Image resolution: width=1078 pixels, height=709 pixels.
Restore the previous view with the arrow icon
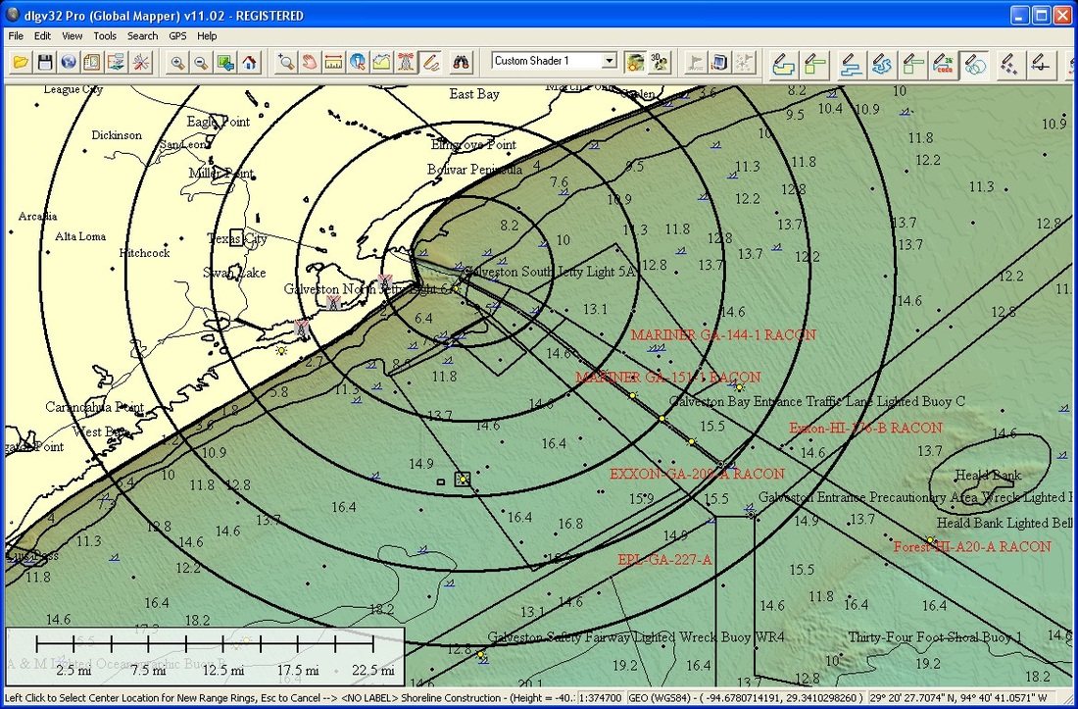click(224, 63)
